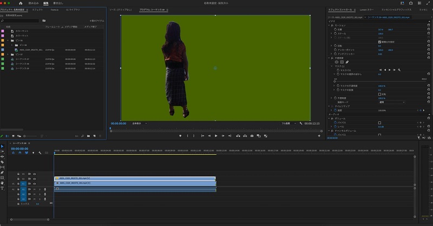
Task: Open the エフェクト panel tab
Action: (x=37, y=10)
